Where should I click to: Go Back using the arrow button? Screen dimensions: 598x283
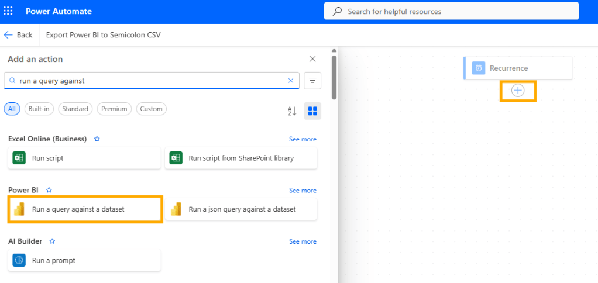[18, 35]
